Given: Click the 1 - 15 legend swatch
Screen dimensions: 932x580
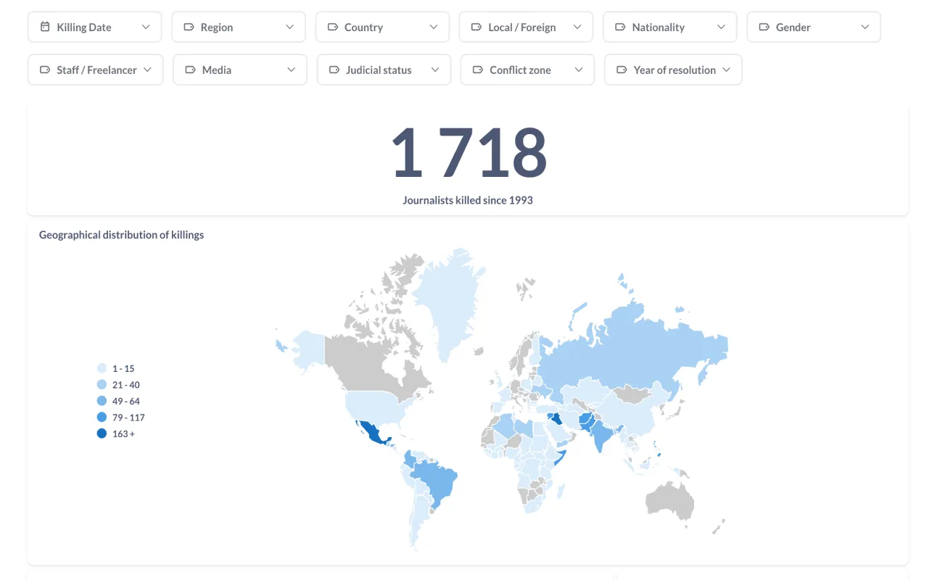Looking at the screenshot, I should 102,368.
